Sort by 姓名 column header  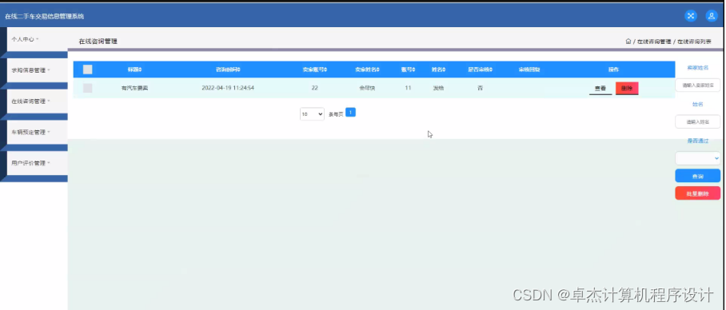[x=438, y=70]
